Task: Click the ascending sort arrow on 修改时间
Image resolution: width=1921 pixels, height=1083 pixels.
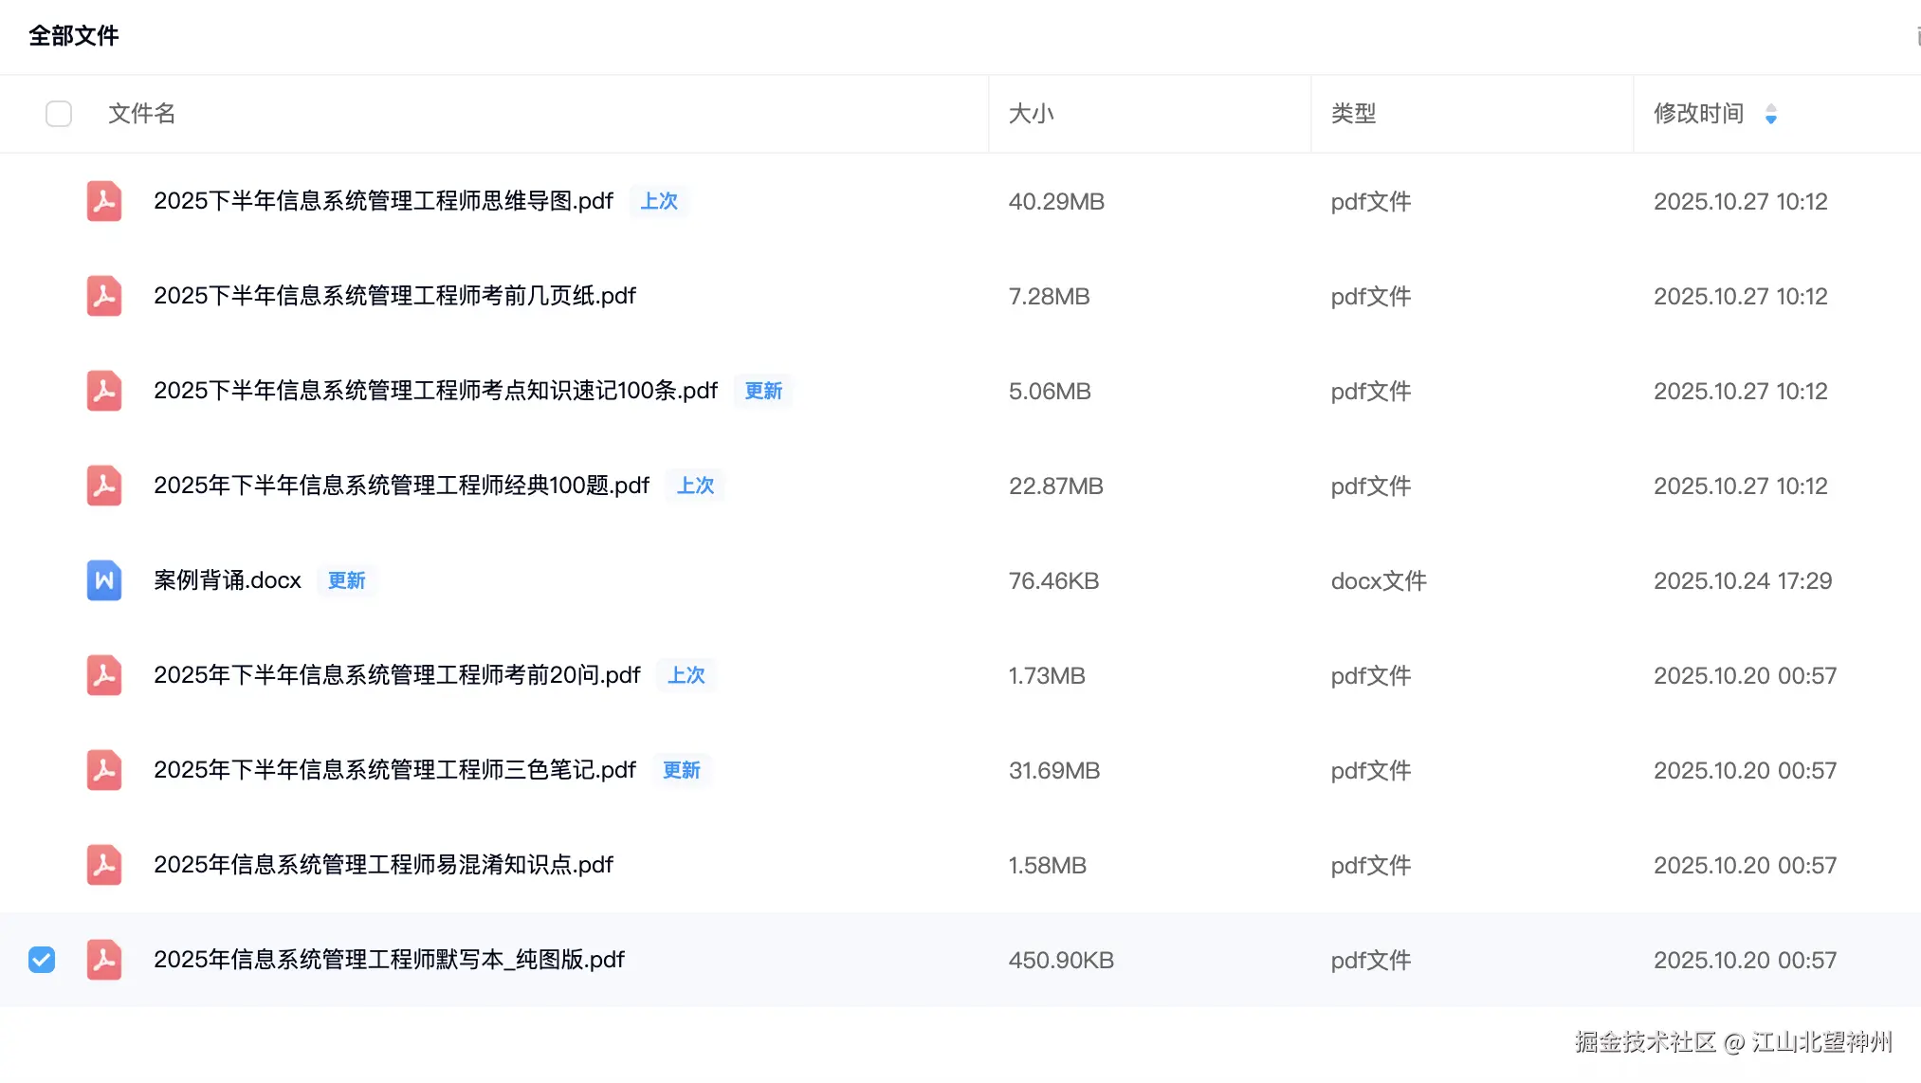Action: click(x=1772, y=107)
